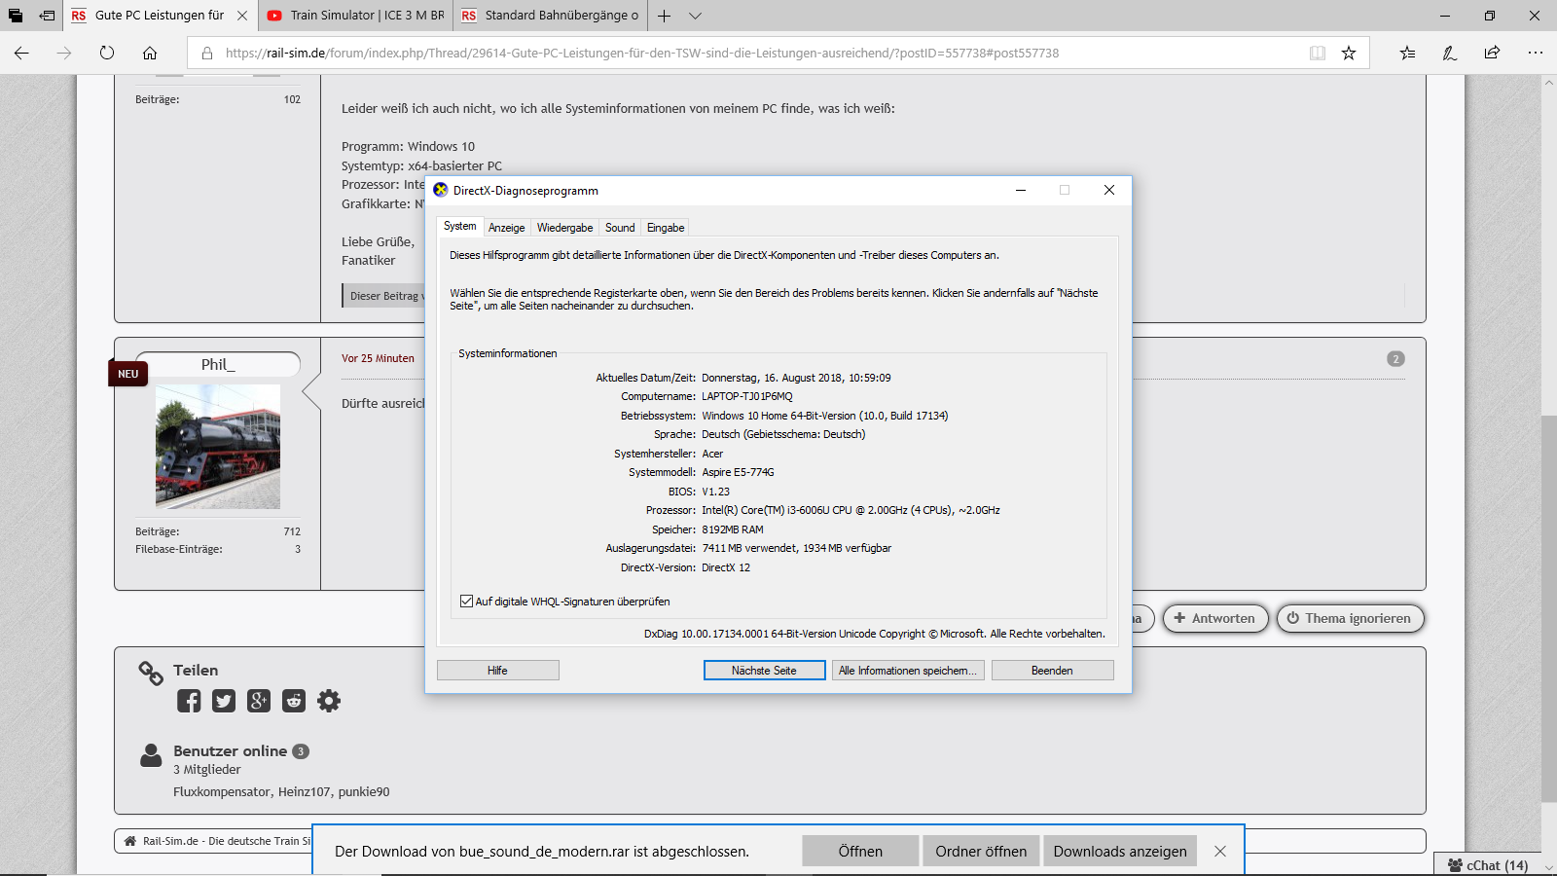Show tabs you've set aside

pos(16,16)
